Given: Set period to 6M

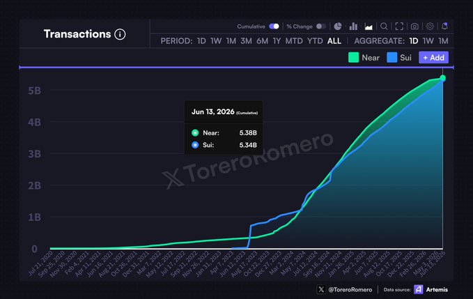Looking at the screenshot, I should 262,40.
